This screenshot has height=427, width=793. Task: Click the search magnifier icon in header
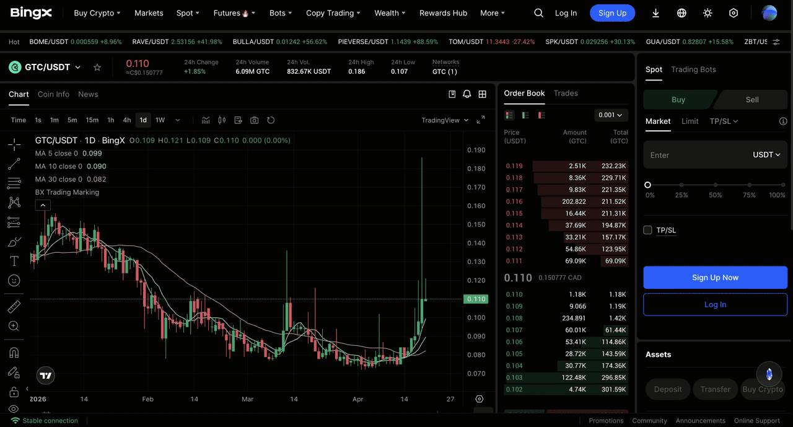[x=538, y=13]
